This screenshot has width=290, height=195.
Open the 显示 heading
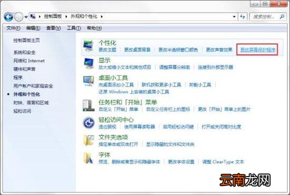click(104, 61)
